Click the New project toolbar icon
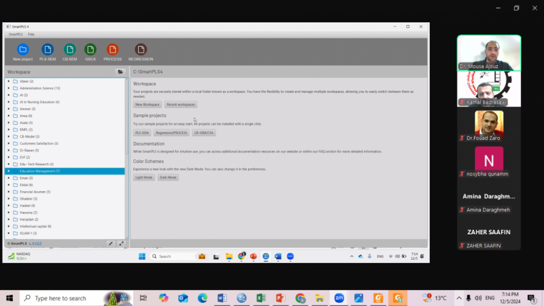This screenshot has width=544, height=306. [x=22, y=52]
